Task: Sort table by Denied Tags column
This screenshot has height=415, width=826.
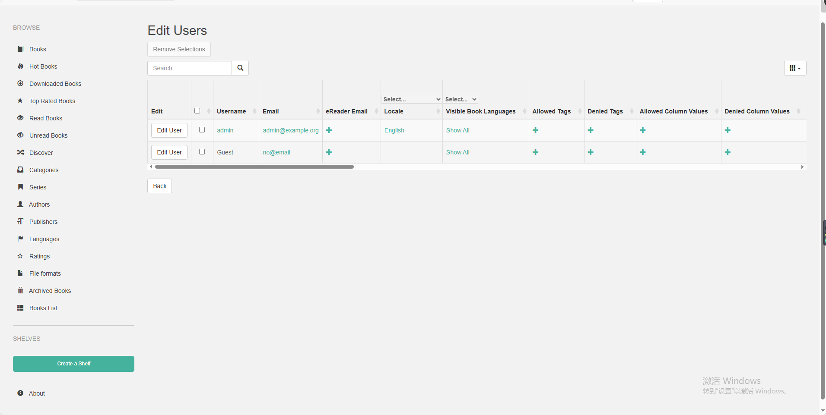Action: 610,111
